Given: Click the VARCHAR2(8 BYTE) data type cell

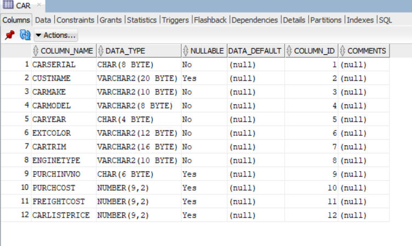Looking at the screenshot, I should click(x=139, y=106).
